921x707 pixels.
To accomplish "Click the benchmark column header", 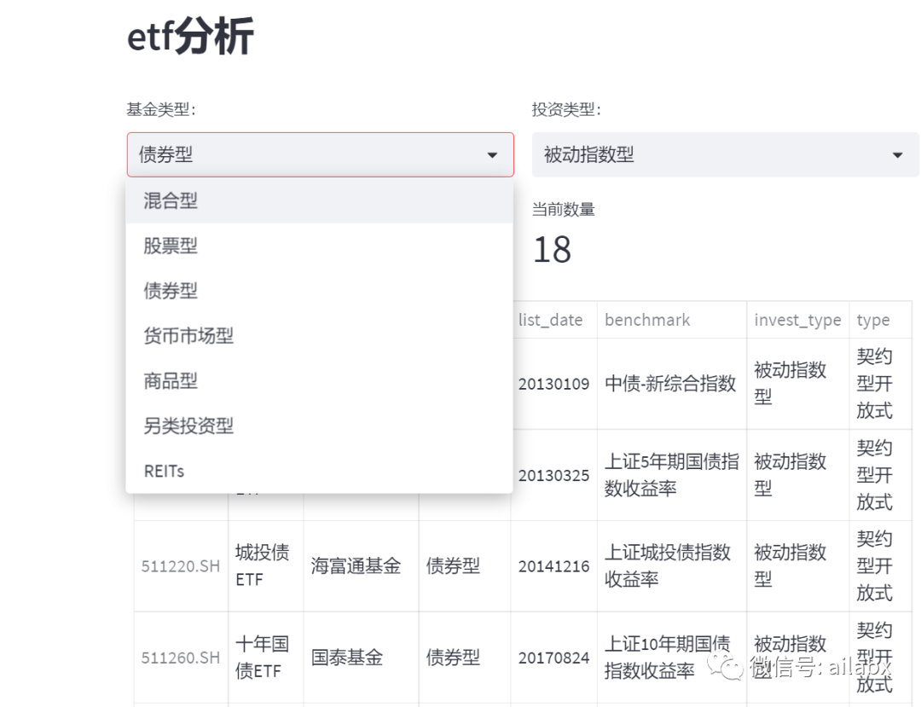I will coord(646,320).
